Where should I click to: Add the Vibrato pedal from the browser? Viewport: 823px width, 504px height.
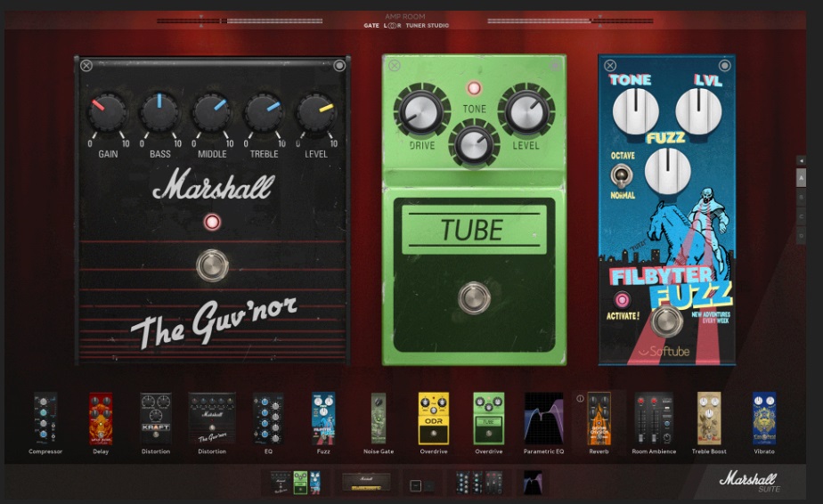click(x=764, y=419)
